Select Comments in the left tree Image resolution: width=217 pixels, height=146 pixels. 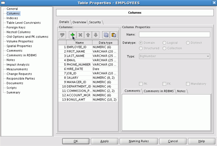[14, 51]
